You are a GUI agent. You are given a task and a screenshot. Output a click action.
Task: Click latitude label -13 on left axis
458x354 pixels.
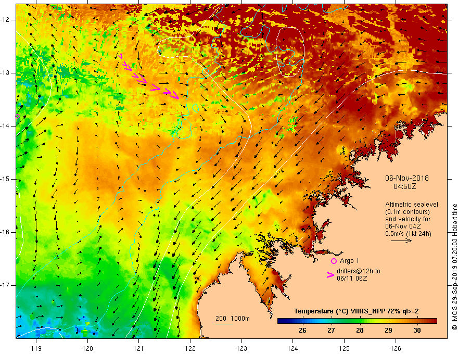tap(5, 73)
